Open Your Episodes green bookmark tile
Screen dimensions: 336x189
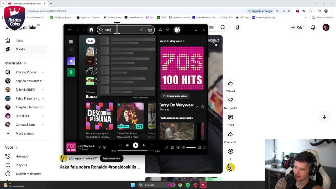(x=71, y=72)
